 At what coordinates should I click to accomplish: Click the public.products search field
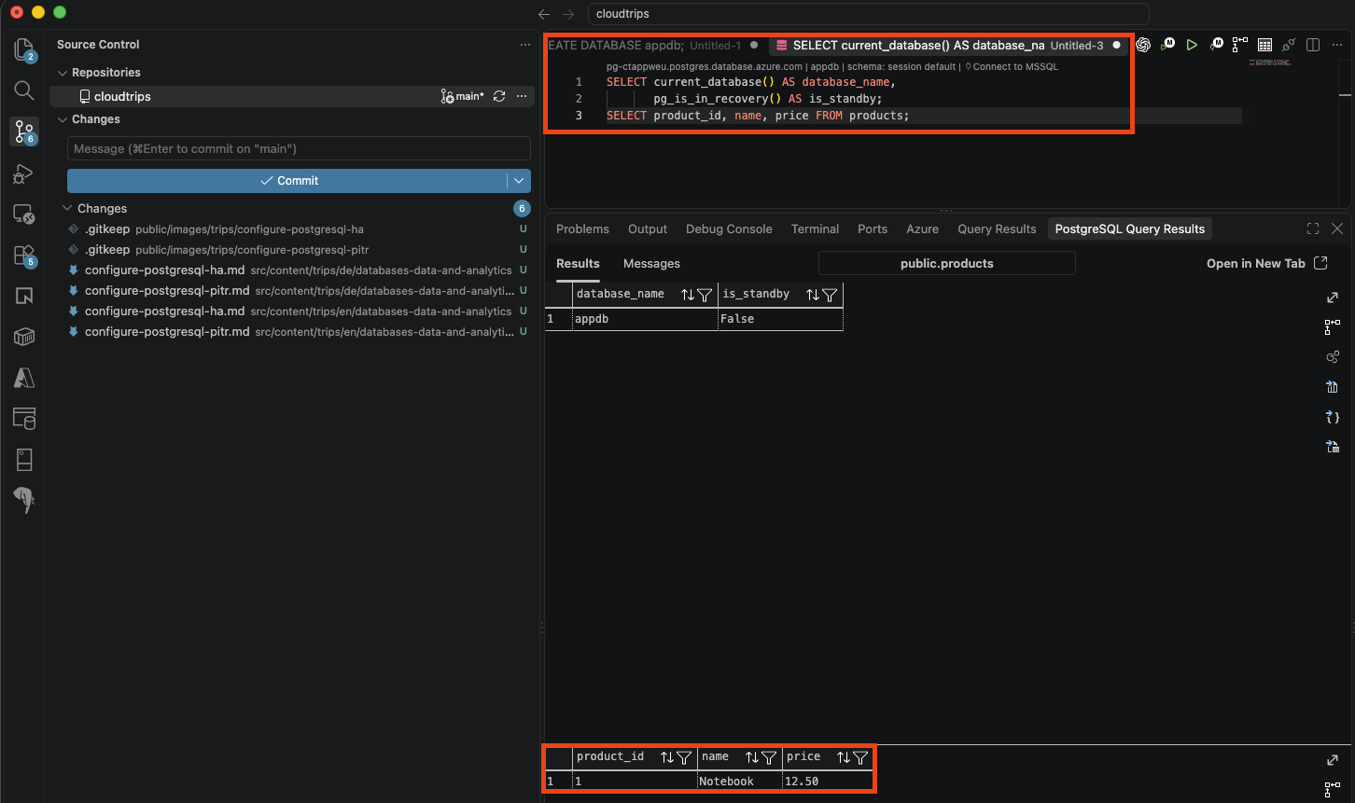[946, 264]
